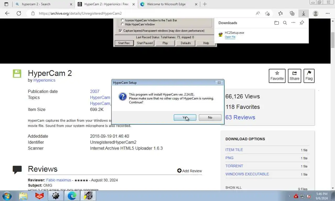335x201 pixels.
Task: Toggle the Downloads toolbar button
Action: tap(304, 13)
